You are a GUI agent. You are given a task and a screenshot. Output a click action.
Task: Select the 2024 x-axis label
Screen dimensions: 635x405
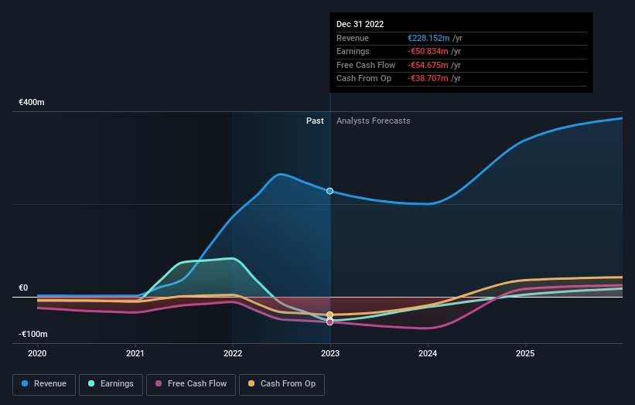click(428, 354)
